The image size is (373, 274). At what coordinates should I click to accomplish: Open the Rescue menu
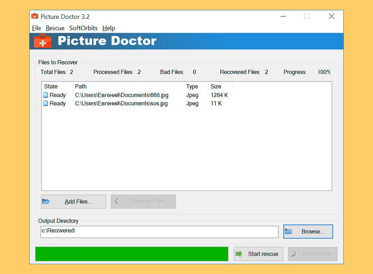(x=55, y=28)
